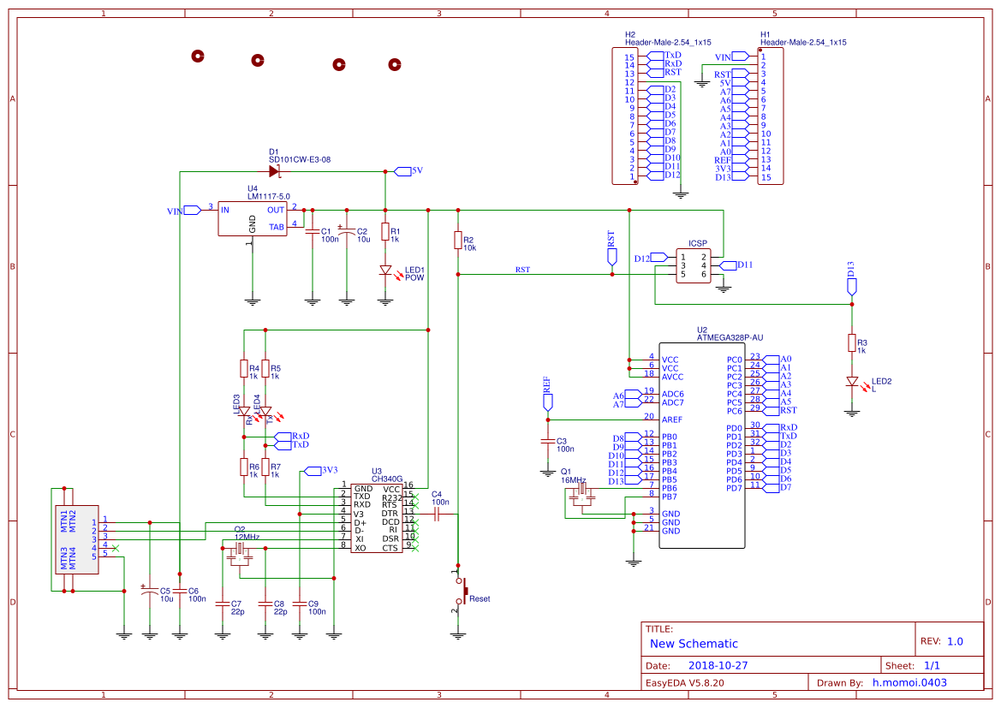Select the LED2 L diode symbol
Screen dimensions: 1001x708
[851, 382]
